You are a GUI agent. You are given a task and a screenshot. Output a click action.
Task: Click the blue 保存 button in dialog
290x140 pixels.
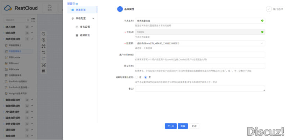pos(183,126)
